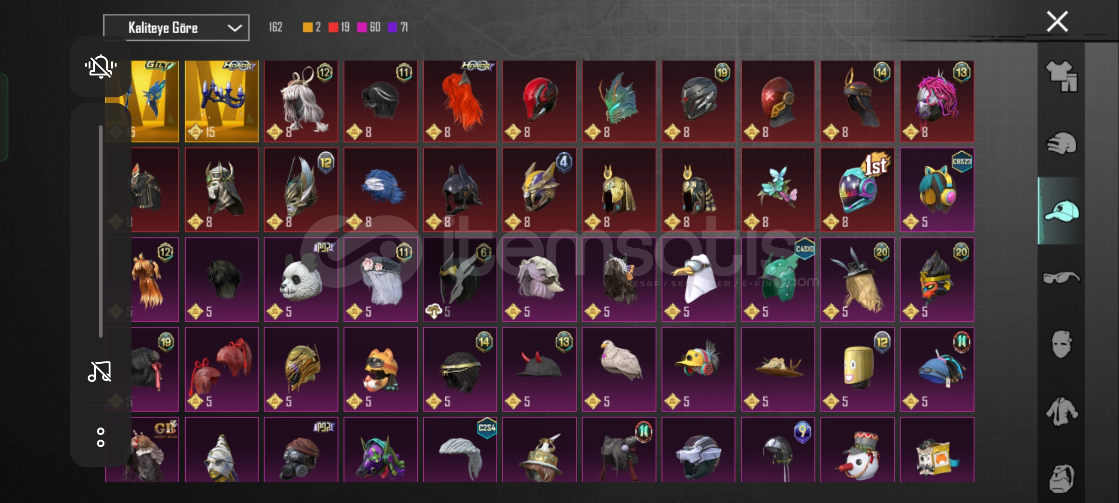Select the helmet category in sidebar
Viewport: 1119px width, 503px height.
tap(1061, 143)
